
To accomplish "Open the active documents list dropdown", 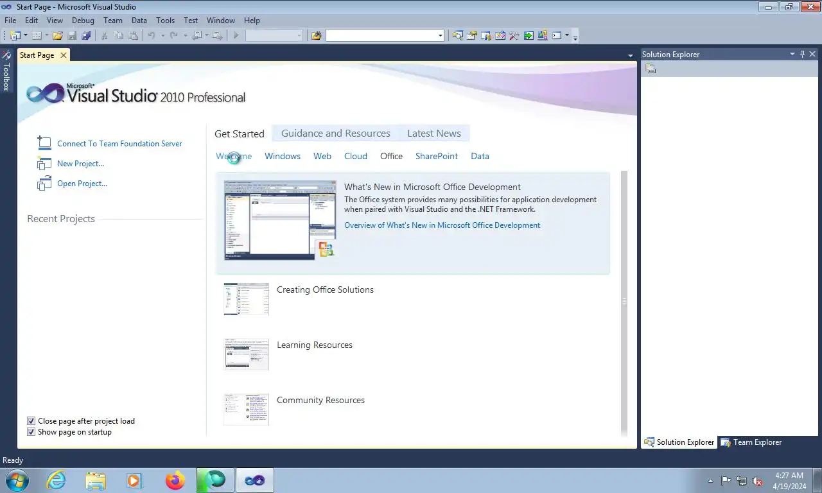I will (x=631, y=56).
